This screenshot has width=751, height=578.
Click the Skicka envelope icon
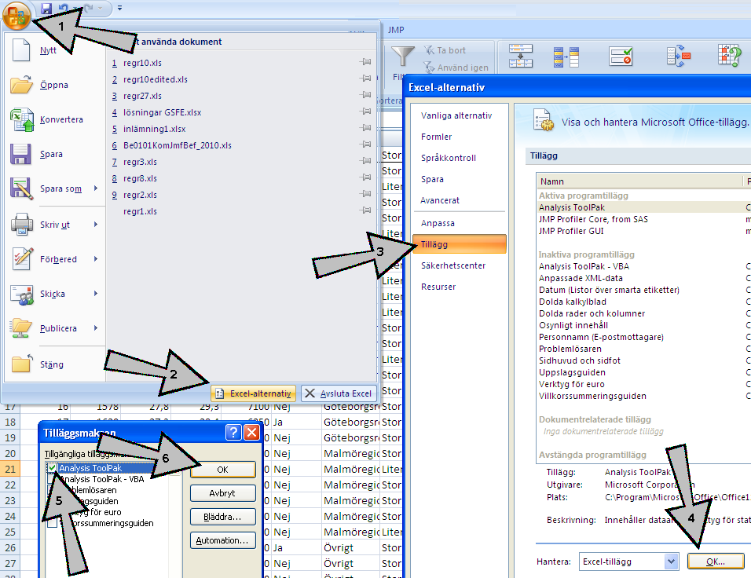(x=21, y=294)
